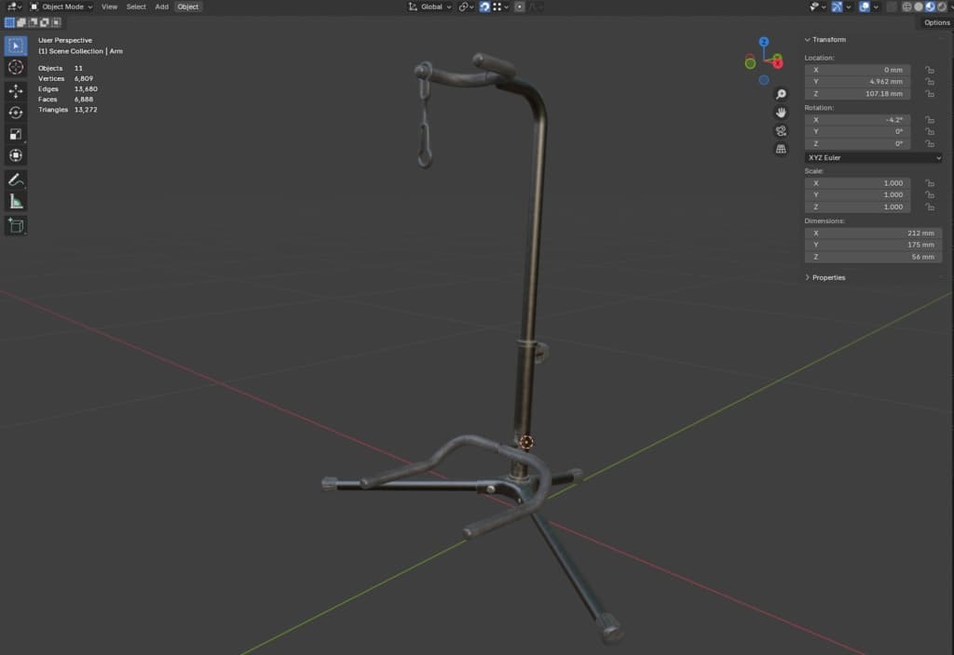This screenshot has width=954, height=655.
Task: Activate the Move tool
Action: 16,90
